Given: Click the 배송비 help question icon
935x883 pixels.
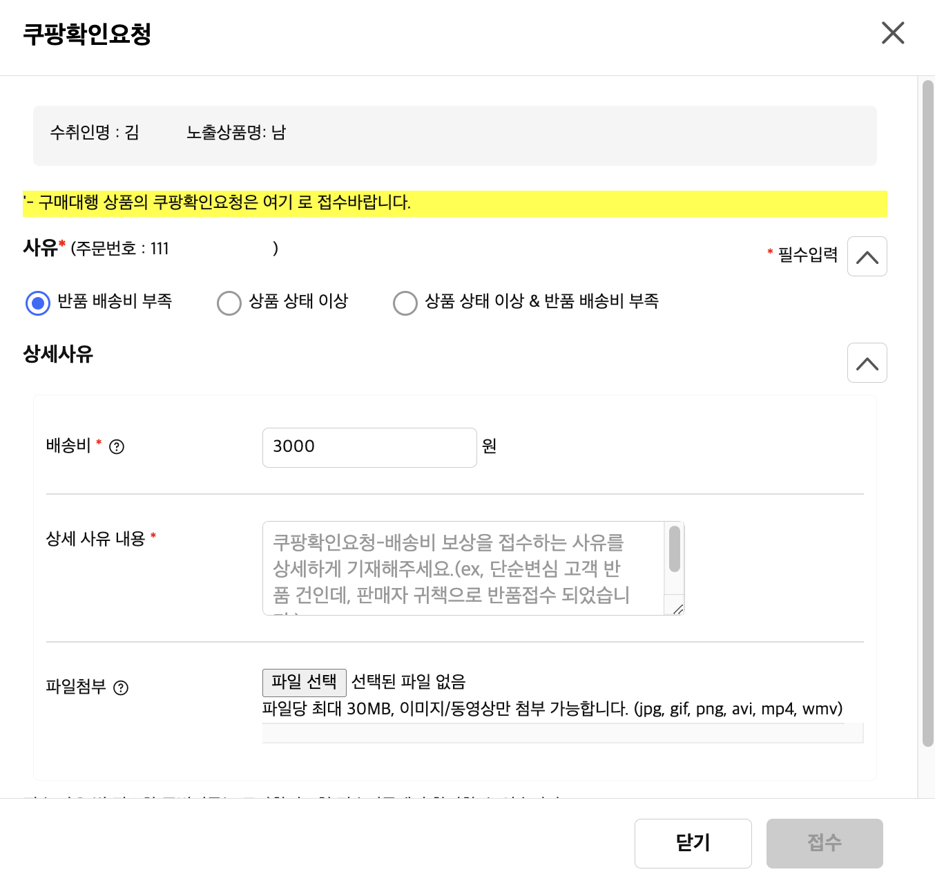Looking at the screenshot, I should pyautogui.click(x=117, y=447).
